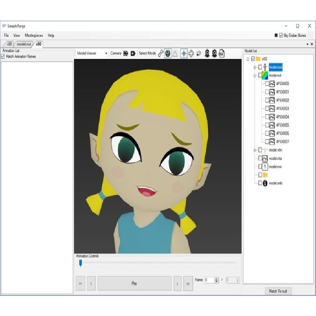Open the Masterpieces menu
Viewport: 316px width, 316px height.
coord(34,36)
